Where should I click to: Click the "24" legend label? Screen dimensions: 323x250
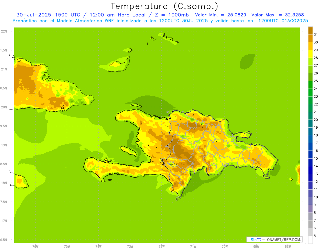[316, 89]
